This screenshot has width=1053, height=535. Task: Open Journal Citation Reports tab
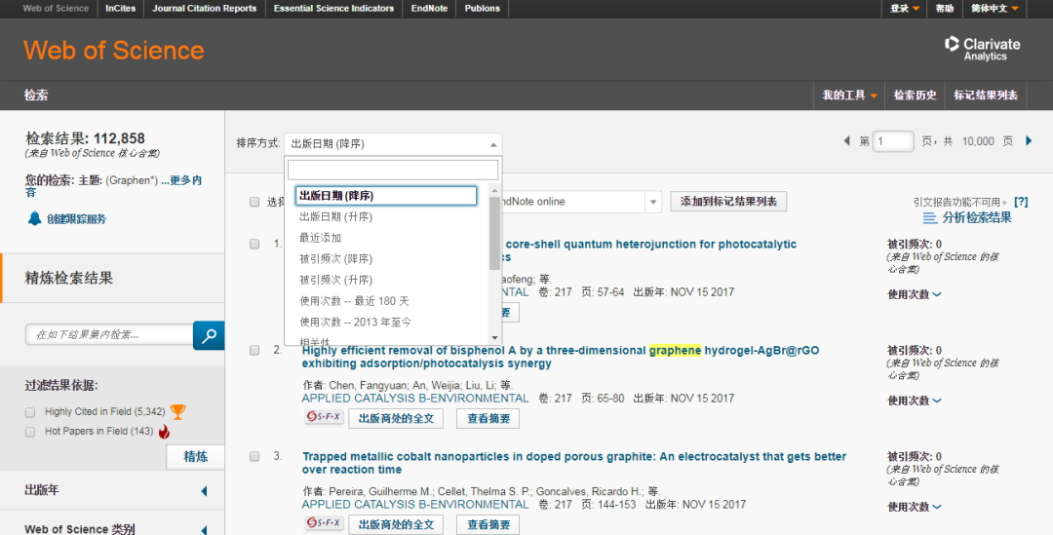pos(204,9)
